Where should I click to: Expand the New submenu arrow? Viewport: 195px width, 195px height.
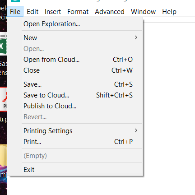click(136, 37)
